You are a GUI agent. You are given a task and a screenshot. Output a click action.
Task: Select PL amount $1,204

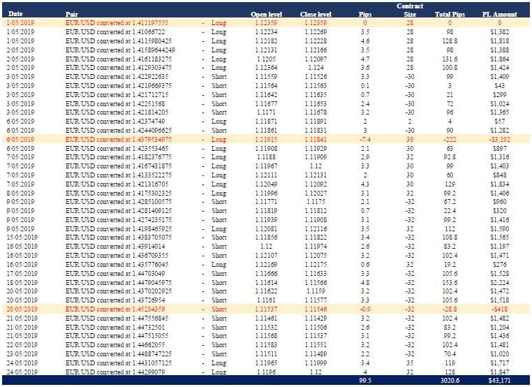click(499, 328)
